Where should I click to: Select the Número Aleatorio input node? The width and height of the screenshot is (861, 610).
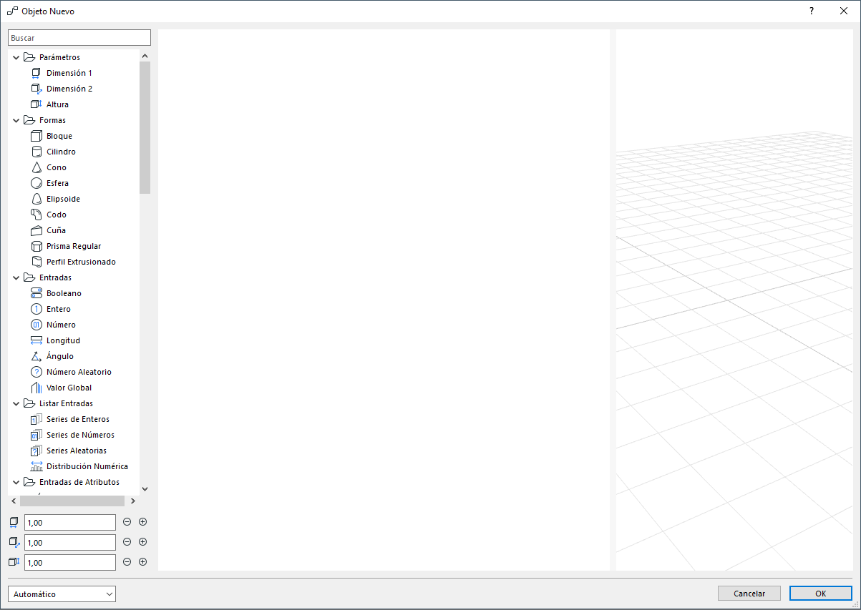pos(79,371)
